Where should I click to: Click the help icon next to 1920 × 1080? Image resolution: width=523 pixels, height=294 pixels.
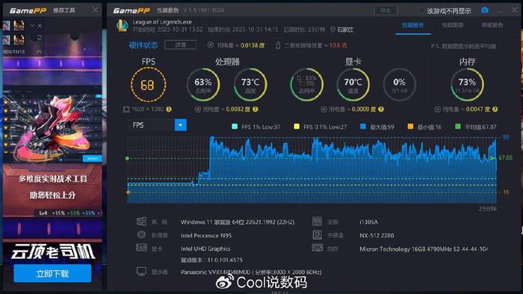point(169,109)
